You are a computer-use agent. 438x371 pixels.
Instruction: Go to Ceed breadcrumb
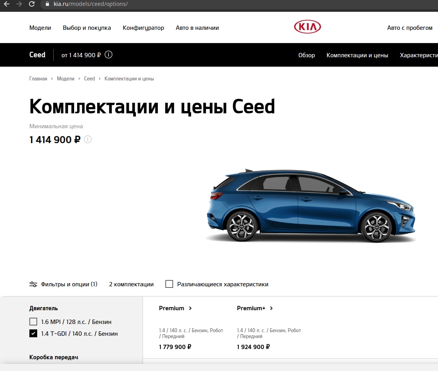coord(89,78)
